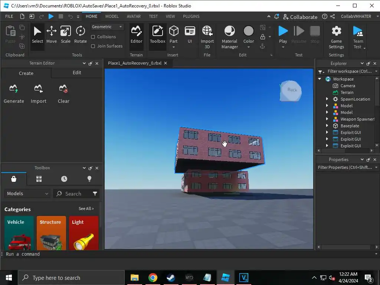Click the lock tool icon

262,37
